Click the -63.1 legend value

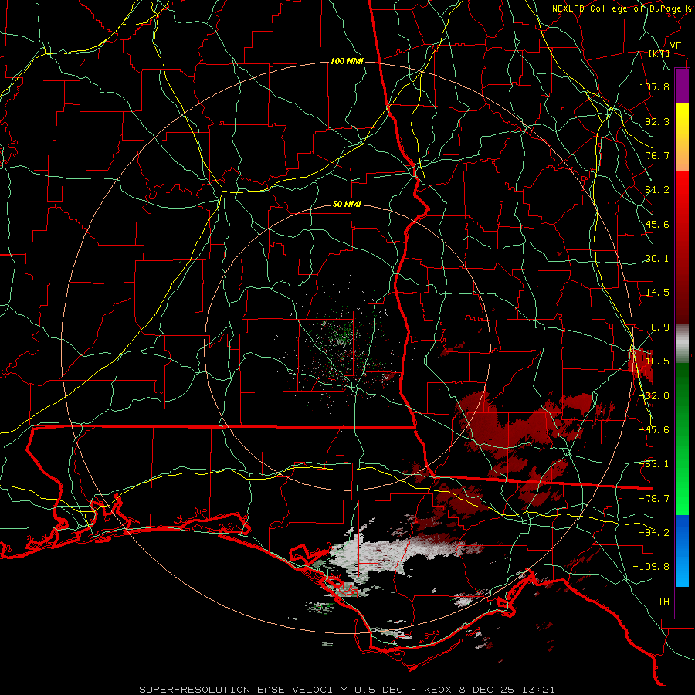(654, 464)
